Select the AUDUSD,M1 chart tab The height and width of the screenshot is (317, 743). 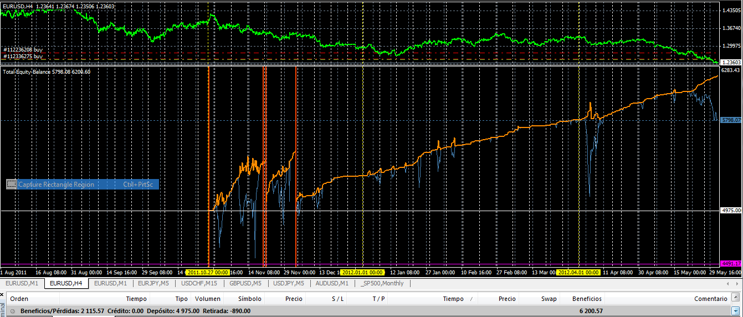(x=332, y=283)
